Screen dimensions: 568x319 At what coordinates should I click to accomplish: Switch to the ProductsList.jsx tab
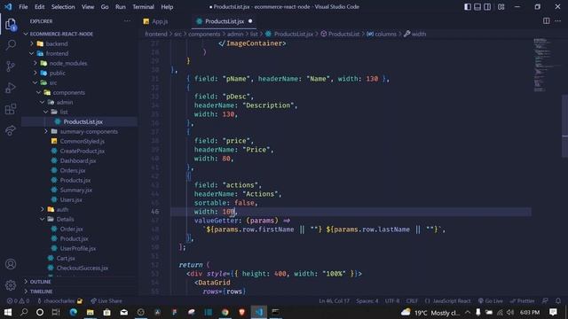[225, 21]
